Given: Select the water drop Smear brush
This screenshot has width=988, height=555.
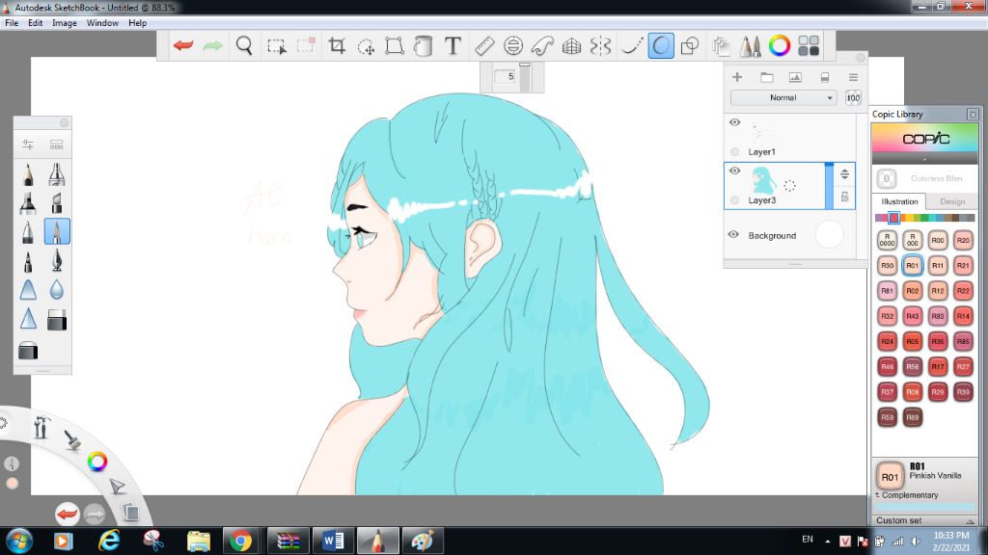Looking at the screenshot, I should tap(57, 289).
